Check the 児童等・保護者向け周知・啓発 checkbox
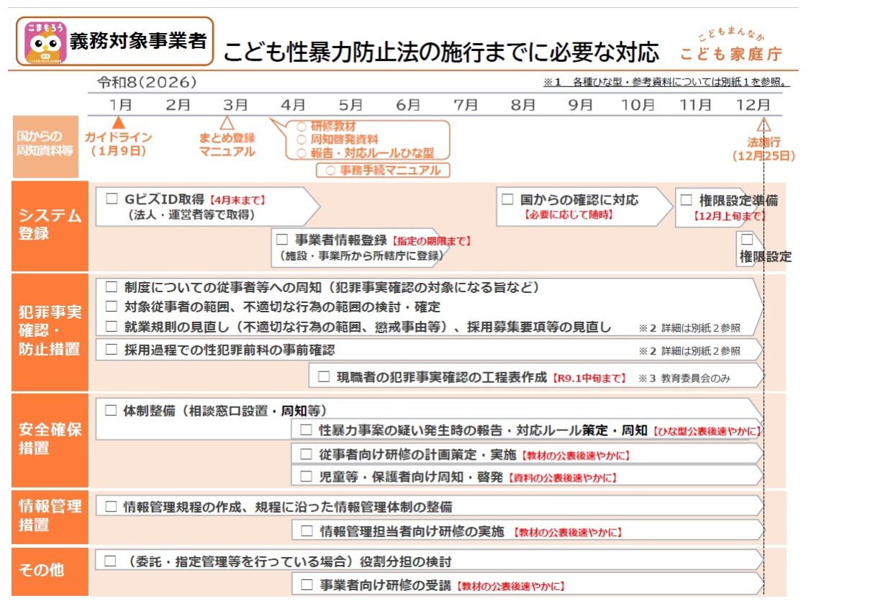 coord(307,476)
